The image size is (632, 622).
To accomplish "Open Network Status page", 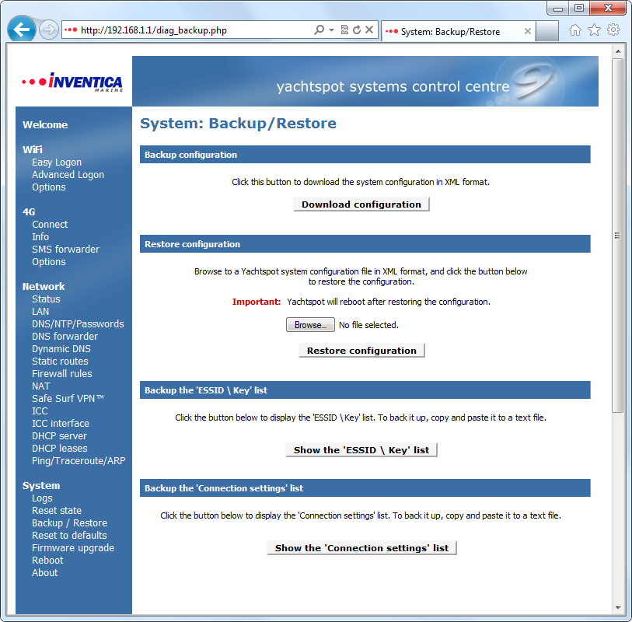I will (46, 299).
